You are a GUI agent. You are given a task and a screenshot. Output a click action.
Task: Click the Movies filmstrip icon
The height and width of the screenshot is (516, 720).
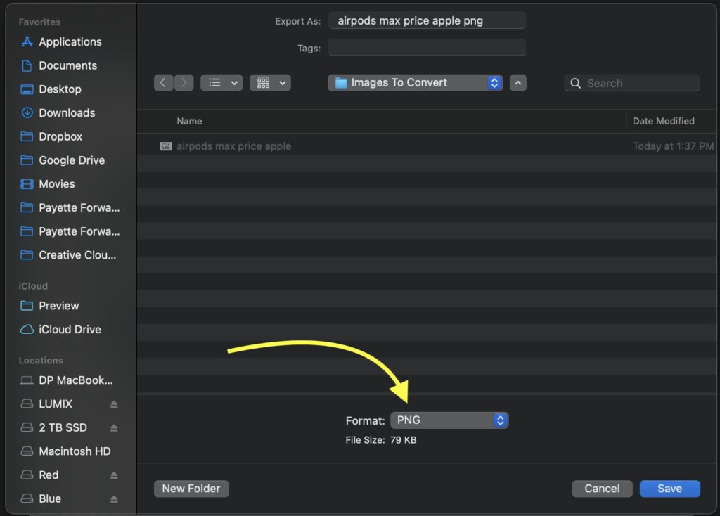27,184
